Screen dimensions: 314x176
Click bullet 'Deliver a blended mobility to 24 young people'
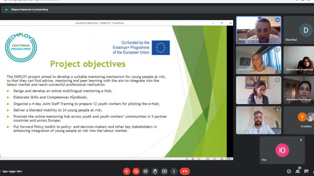coord(58,110)
